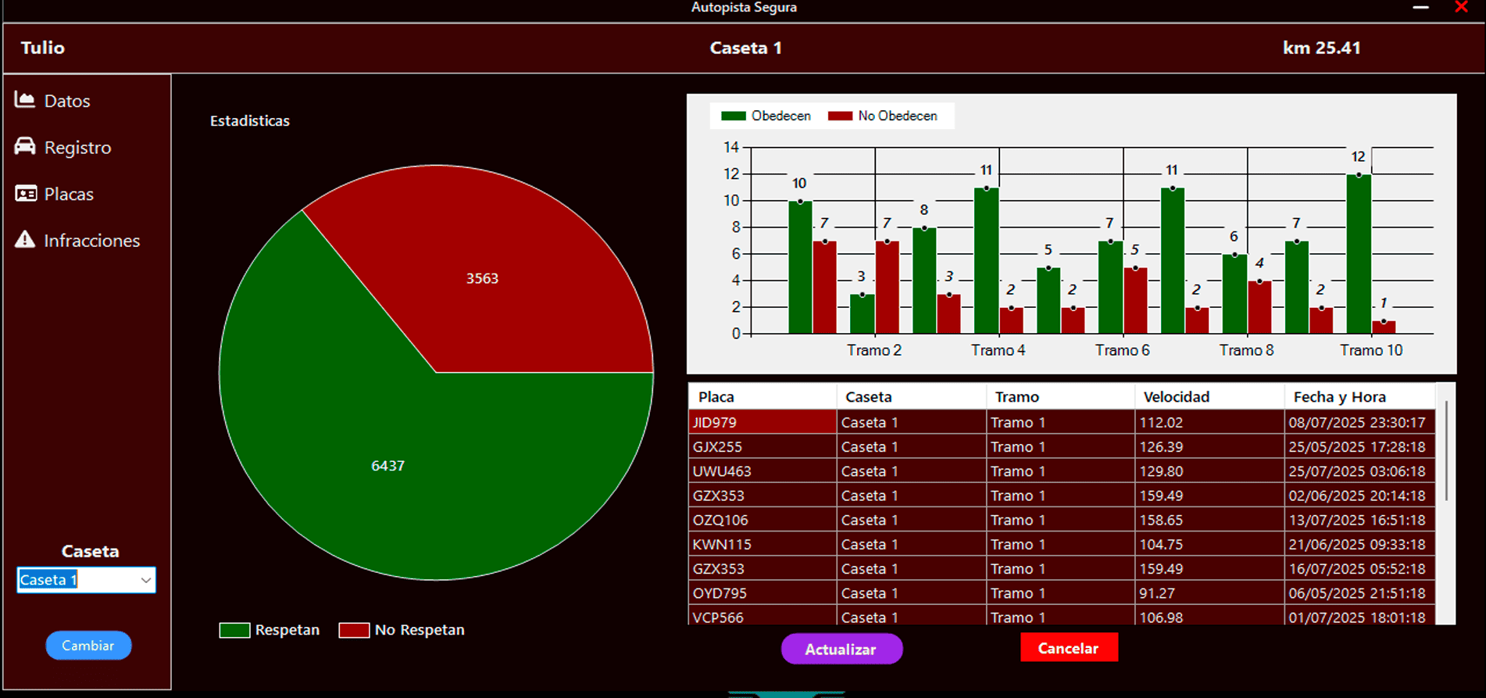Click the Placas ID card icon

click(x=26, y=194)
